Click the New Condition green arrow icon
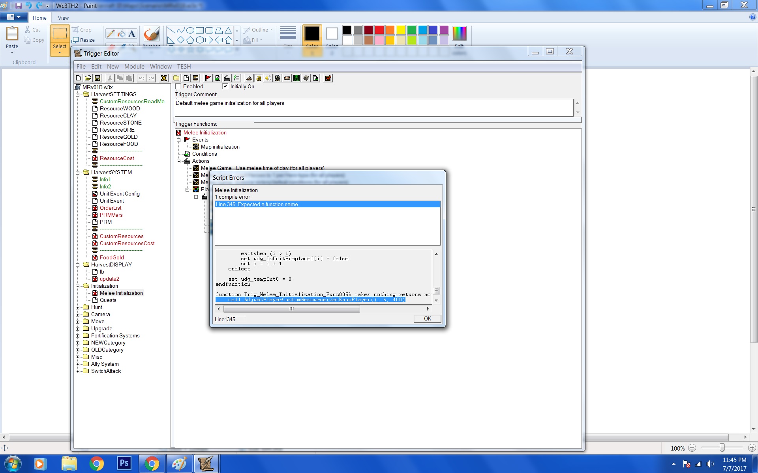 218,78
